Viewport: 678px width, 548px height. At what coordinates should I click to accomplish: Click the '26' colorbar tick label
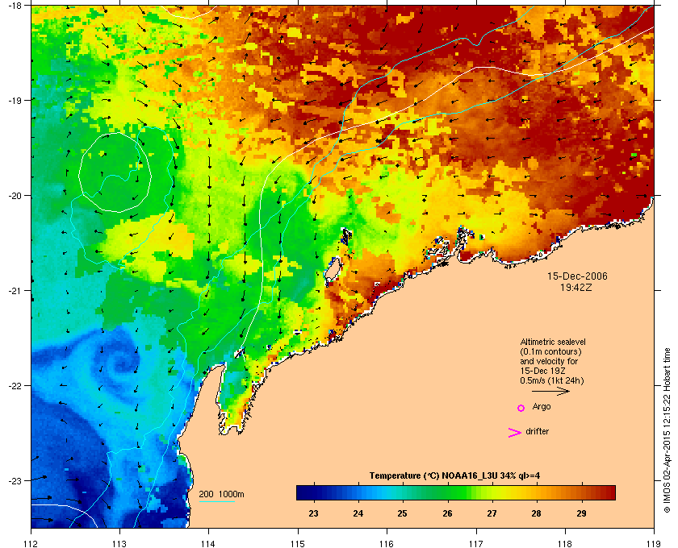(x=447, y=513)
